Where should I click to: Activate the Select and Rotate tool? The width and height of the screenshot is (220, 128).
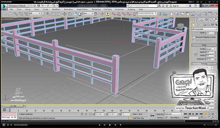[x=70, y=14]
